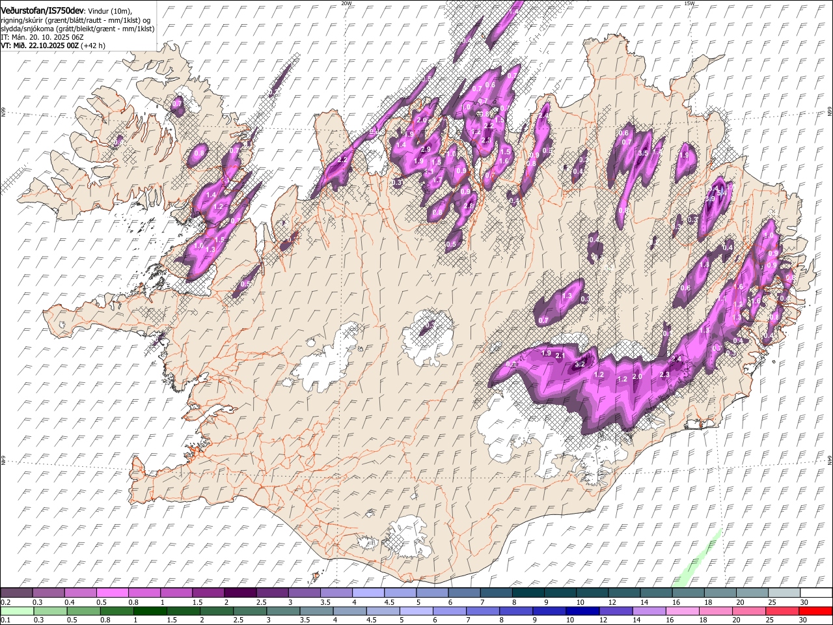Click the initial time line 'IT: Mán. 20. 10. 2025 06Z'
833x625 pixels.
click(x=42, y=37)
